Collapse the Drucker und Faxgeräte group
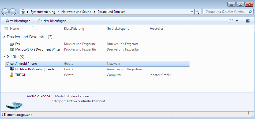The width and height of the screenshot is (255, 119). (4, 37)
